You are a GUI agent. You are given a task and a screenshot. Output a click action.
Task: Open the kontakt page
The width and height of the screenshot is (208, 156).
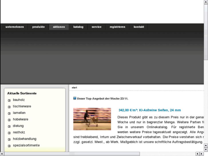point(139,27)
